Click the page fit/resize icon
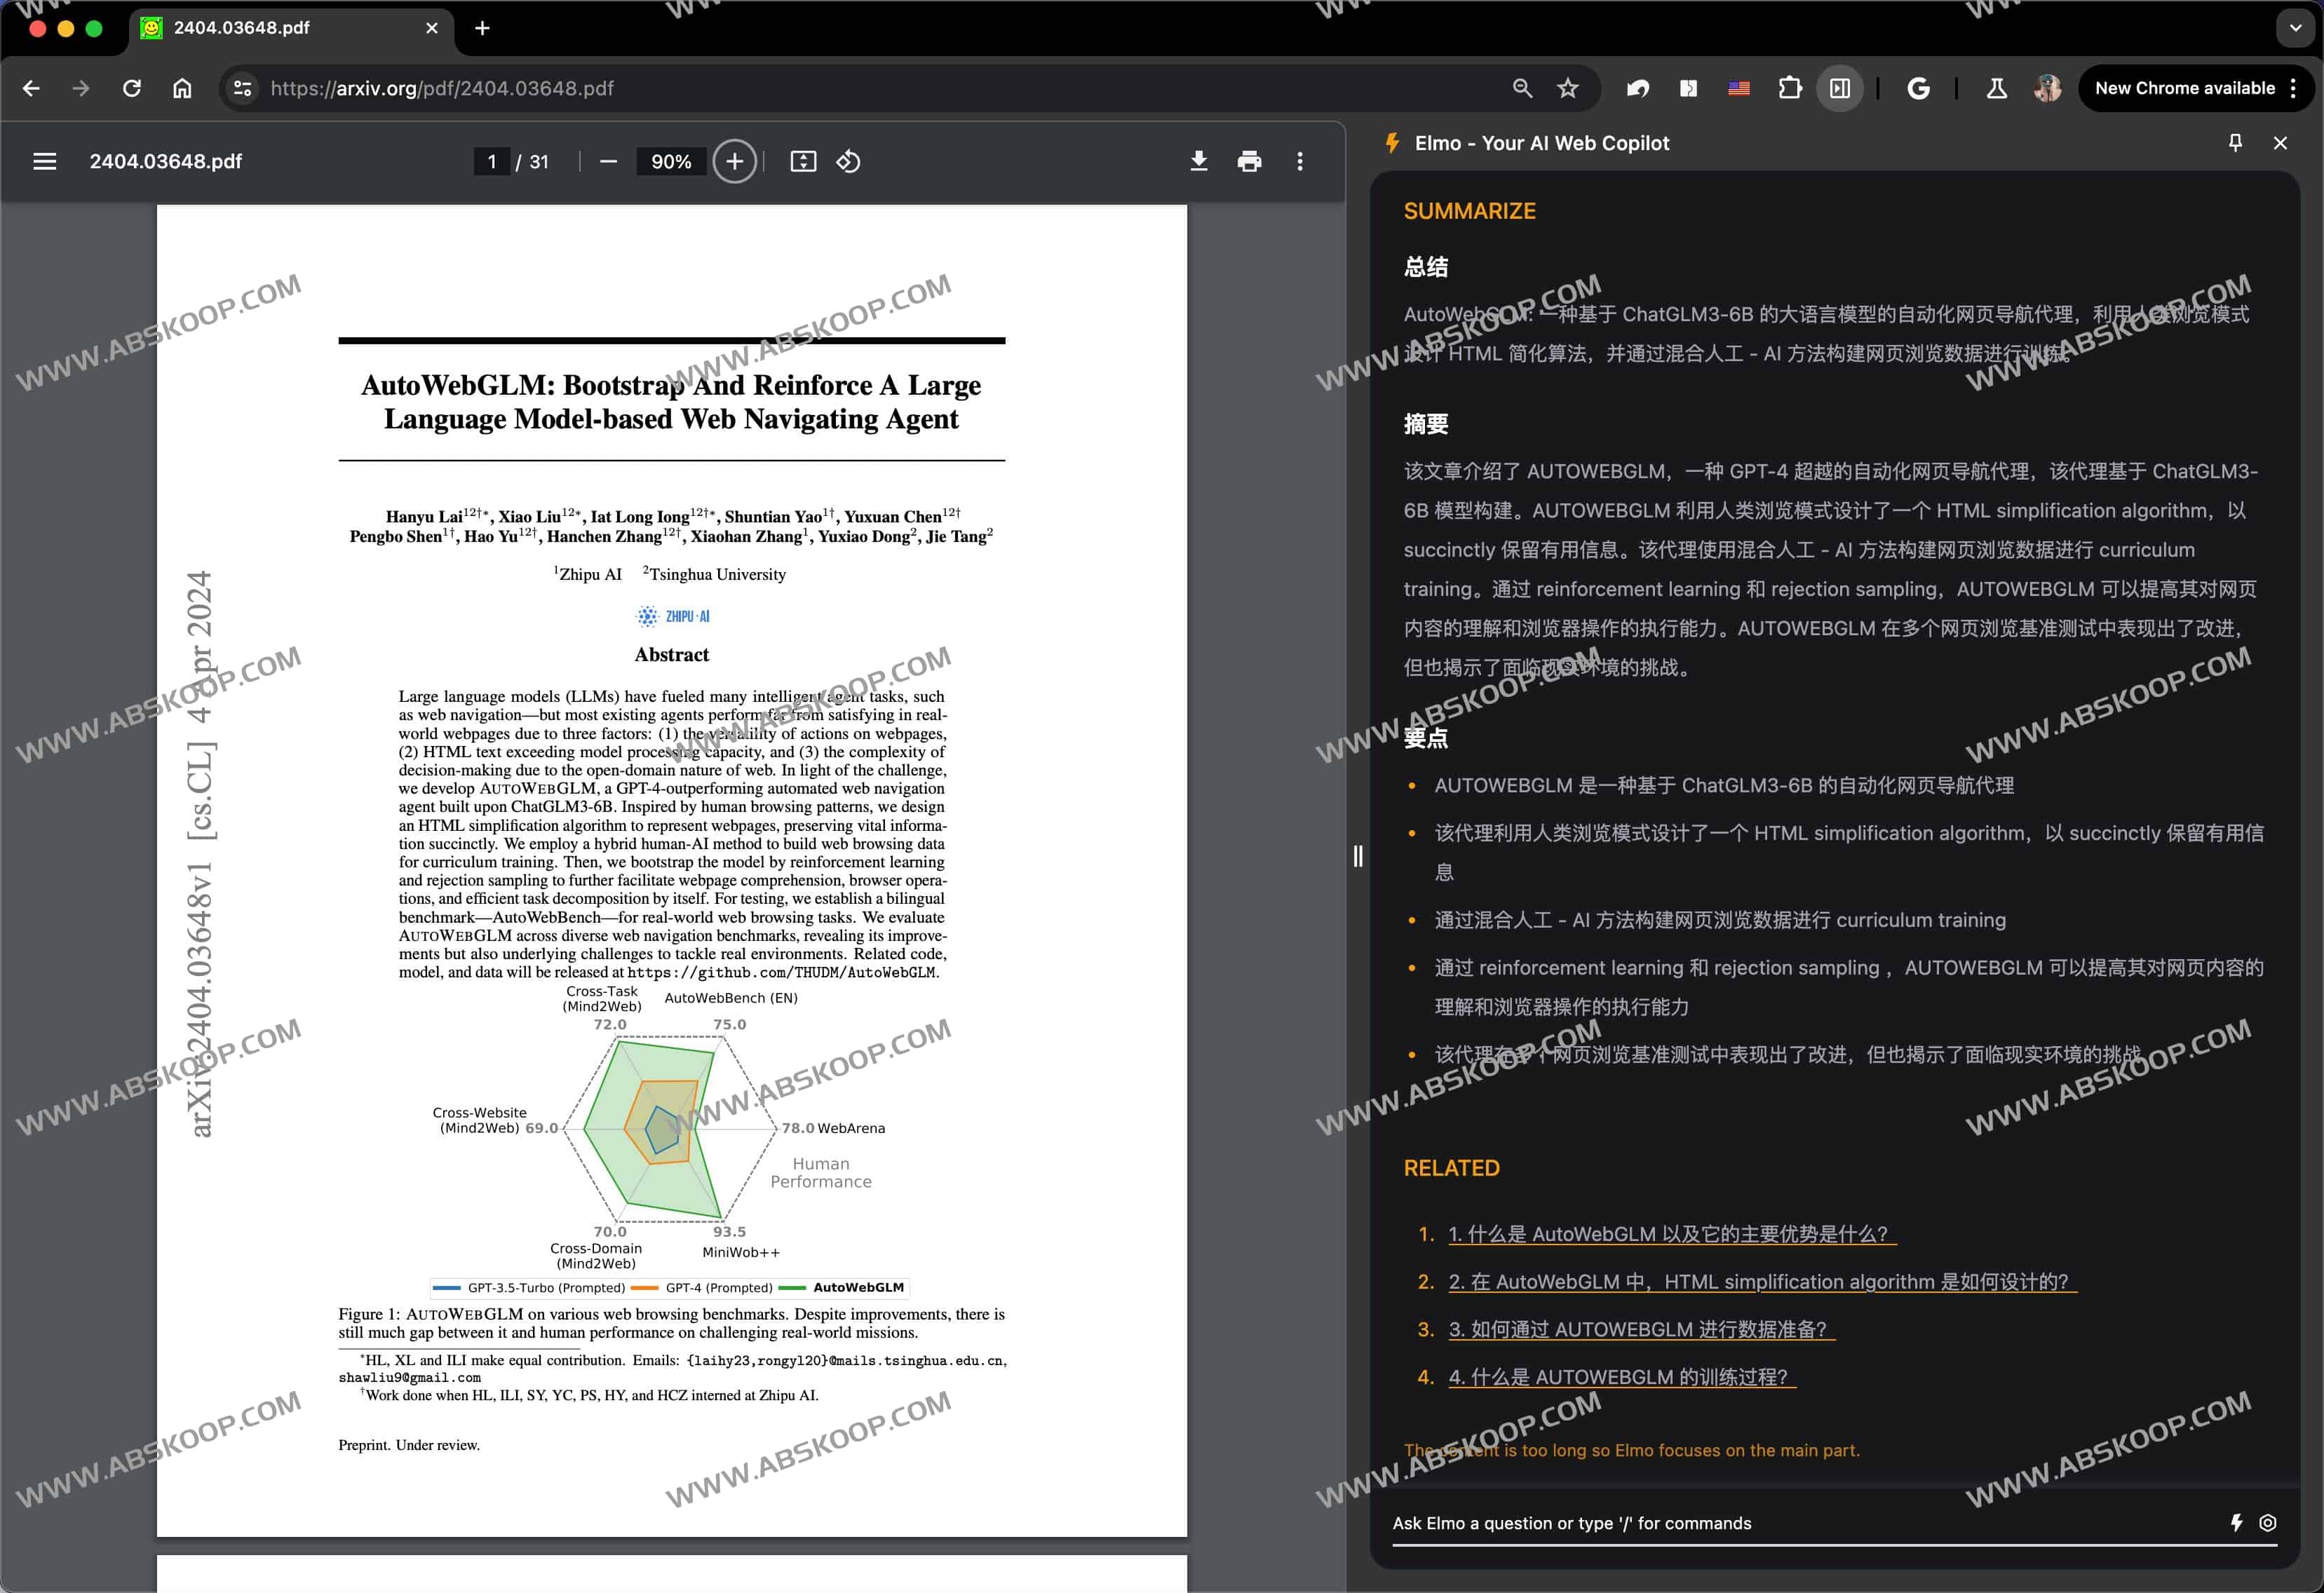This screenshot has height=1593, width=2324. point(804,161)
